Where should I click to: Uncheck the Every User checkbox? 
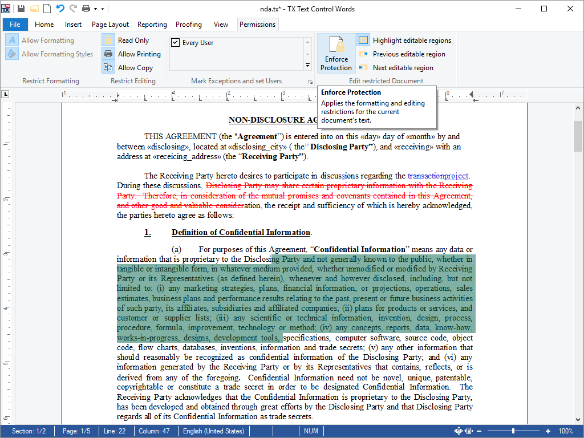(x=176, y=42)
